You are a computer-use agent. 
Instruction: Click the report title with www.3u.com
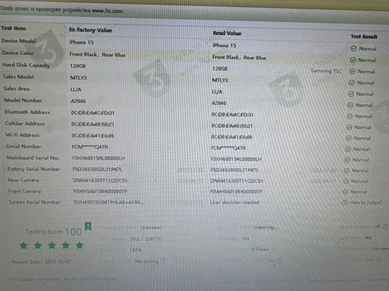point(61,10)
